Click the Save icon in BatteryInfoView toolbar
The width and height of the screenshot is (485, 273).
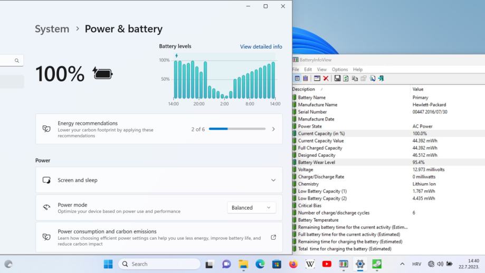point(337,79)
